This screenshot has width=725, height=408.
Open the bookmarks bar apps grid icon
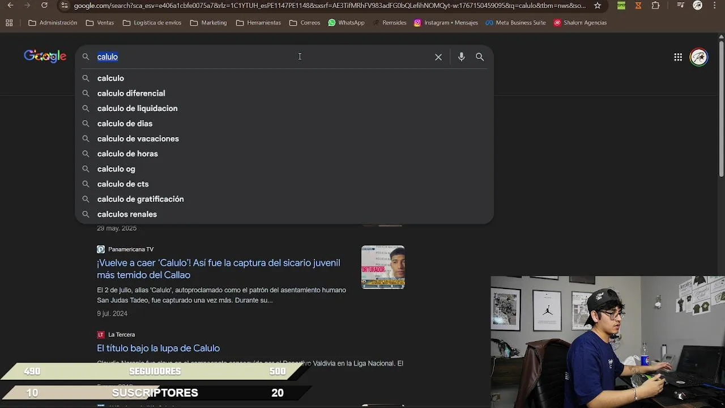pos(9,23)
